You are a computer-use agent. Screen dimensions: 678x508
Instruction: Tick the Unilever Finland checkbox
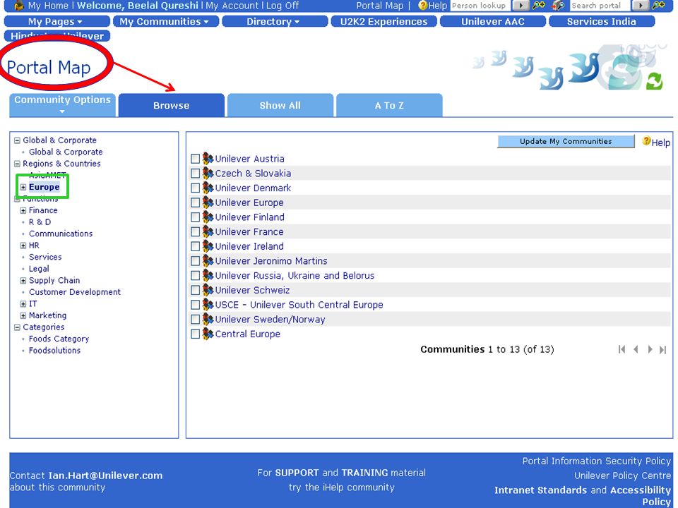pos(195,217)
